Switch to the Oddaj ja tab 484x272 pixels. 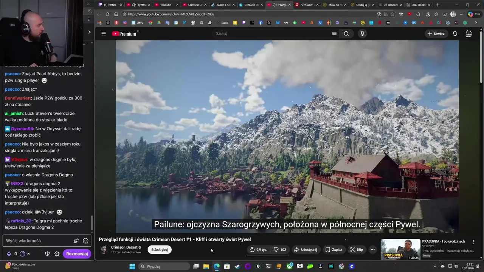tap(363, 5)
